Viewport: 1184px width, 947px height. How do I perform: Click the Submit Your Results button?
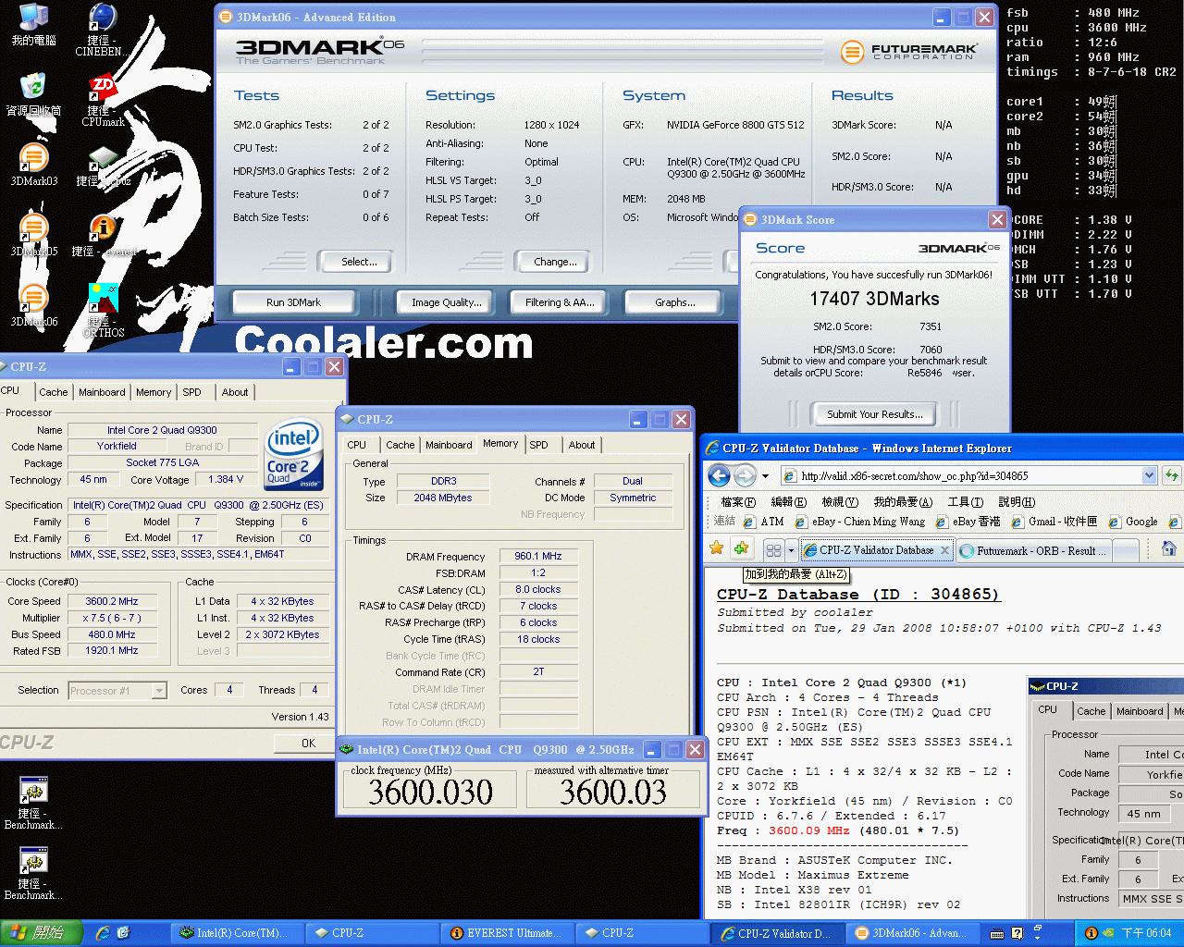874,414
